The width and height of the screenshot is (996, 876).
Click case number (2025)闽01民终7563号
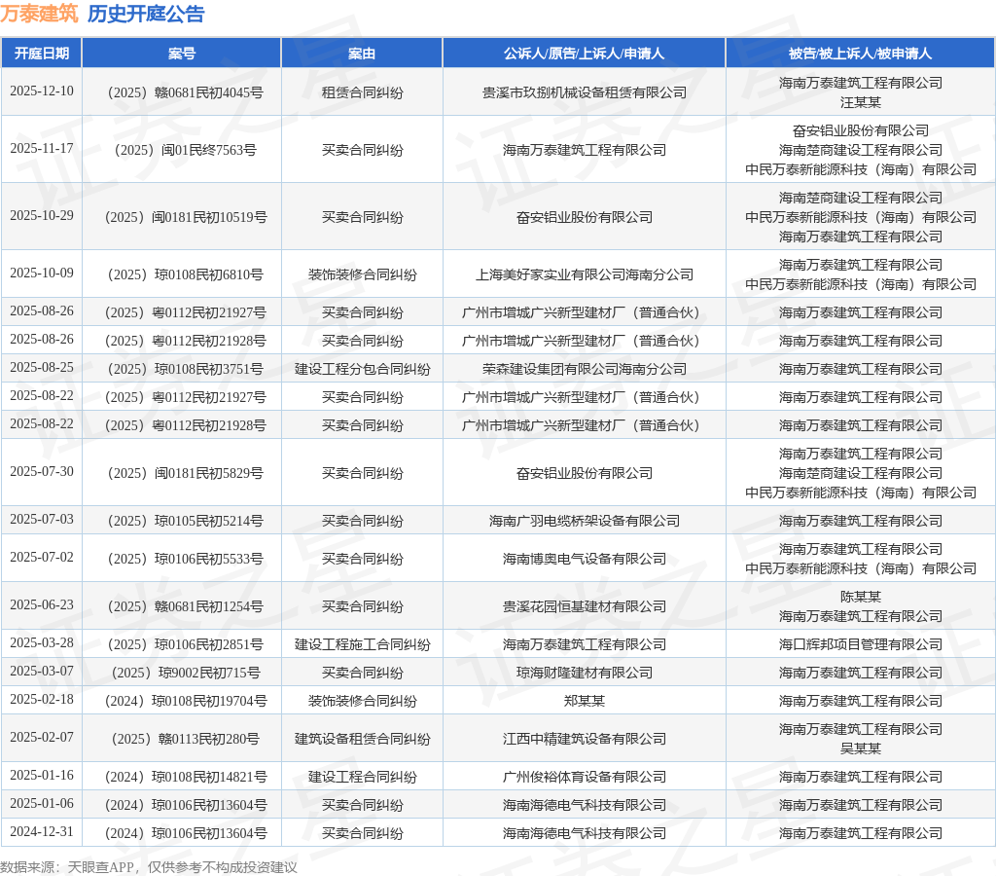(x=184, y=150)
